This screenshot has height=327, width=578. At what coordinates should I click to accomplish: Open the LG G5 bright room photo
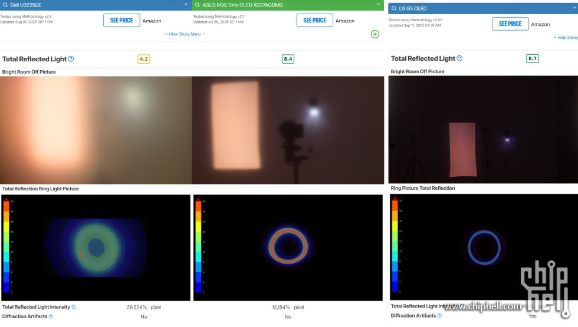point(483,129)
